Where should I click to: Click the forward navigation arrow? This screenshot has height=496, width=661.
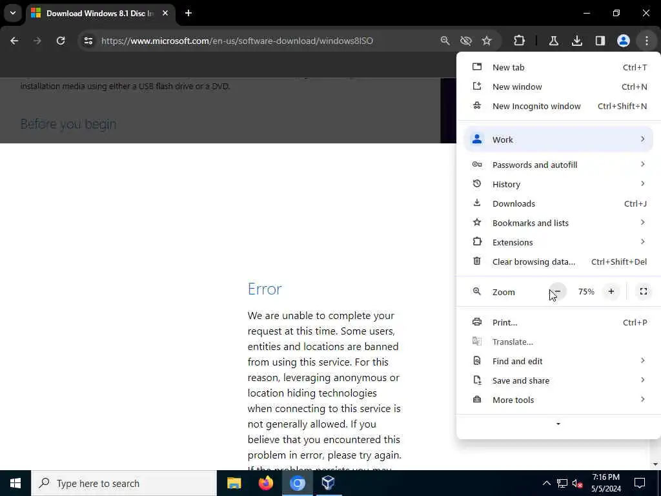point(37,41)
